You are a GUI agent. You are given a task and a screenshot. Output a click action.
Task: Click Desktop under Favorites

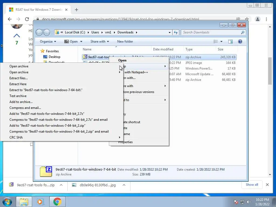point(54,57)
